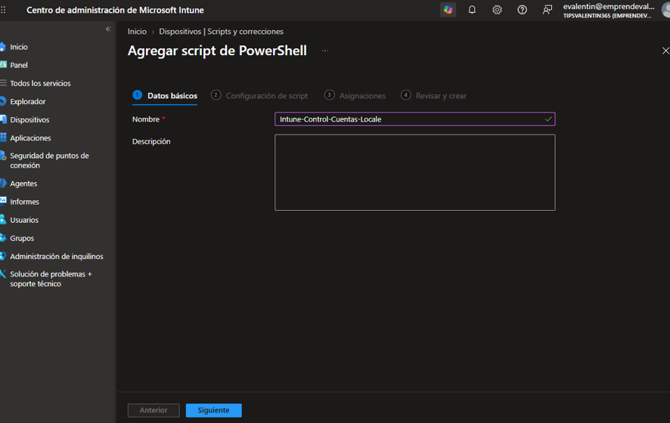Click Dispositivos | Scripts y correcciones breadcrumb
670x423 pixels.
[222, 32]
